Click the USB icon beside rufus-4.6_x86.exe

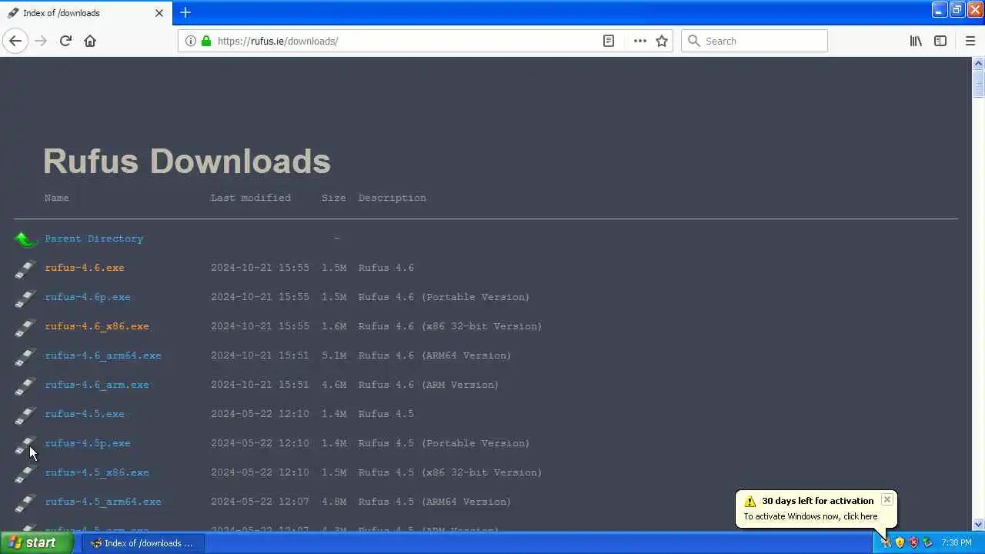[x=25, y=327]
